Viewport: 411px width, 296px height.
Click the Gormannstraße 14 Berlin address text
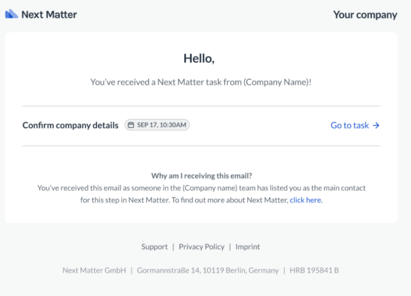[x=208, y=270]
